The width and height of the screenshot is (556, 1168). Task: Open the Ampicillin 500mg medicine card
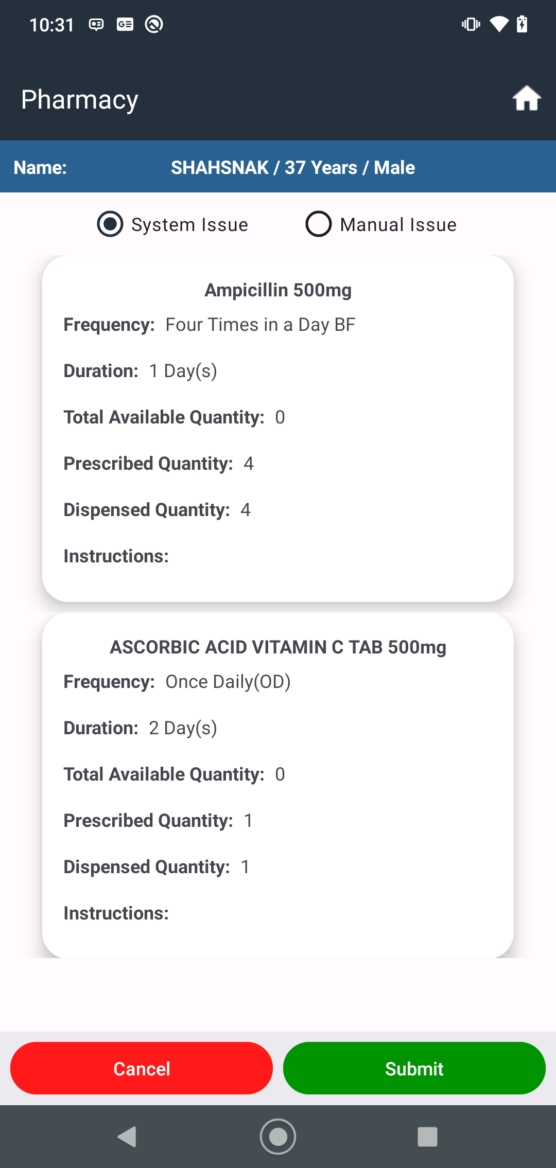pos(278,429)
